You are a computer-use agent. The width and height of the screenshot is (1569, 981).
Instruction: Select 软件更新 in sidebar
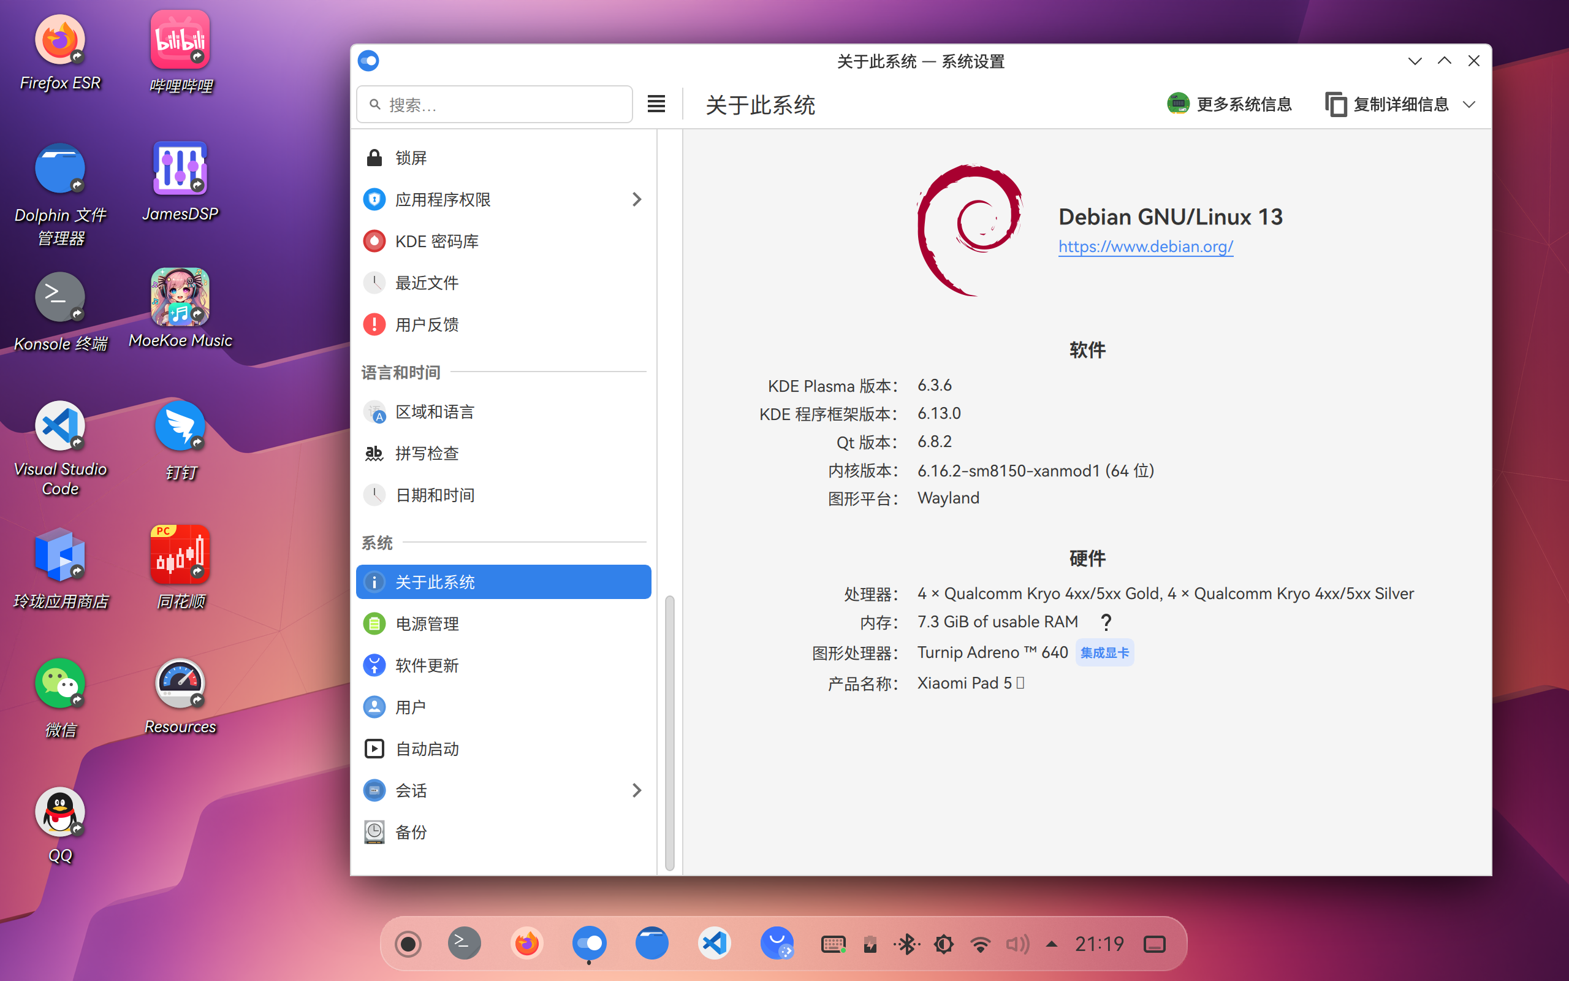[503, 665]
